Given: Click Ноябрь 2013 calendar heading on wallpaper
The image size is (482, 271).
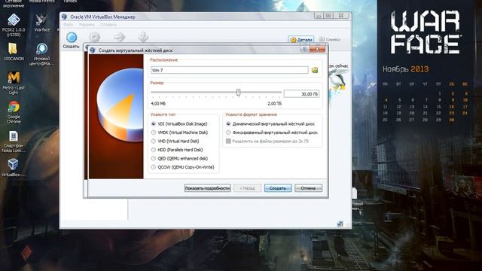Looking at the screenshot, I should [x=405, y=69].
